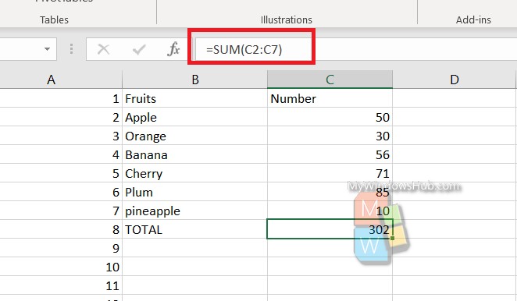
Task: Click the cell with value 56
Action: pos(330,154)
